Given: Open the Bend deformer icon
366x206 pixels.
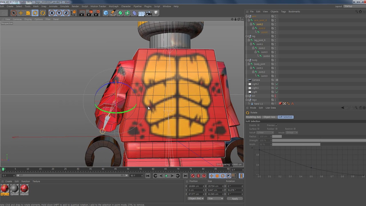Looking at the screenshot, I should coord(135,13).
